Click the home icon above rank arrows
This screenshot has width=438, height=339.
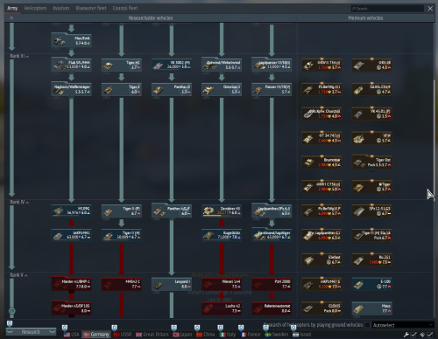click(11, 18)
